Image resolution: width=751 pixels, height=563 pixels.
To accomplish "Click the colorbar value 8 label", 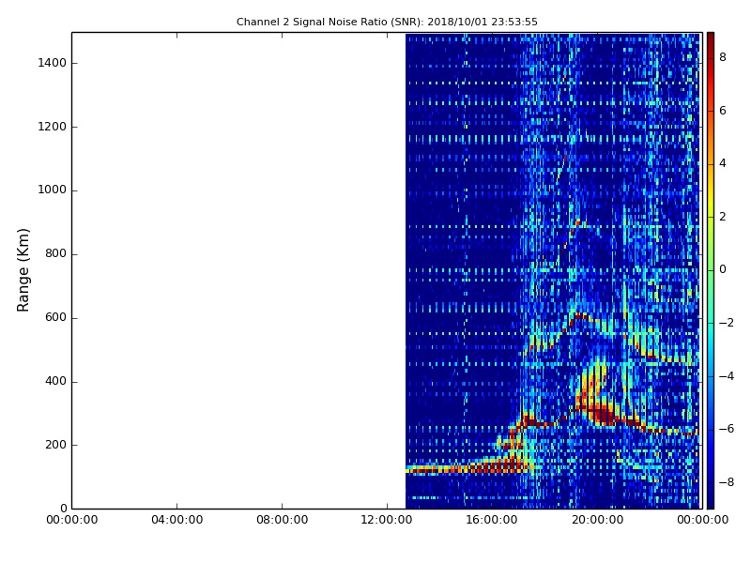I will tap(723, 57).
